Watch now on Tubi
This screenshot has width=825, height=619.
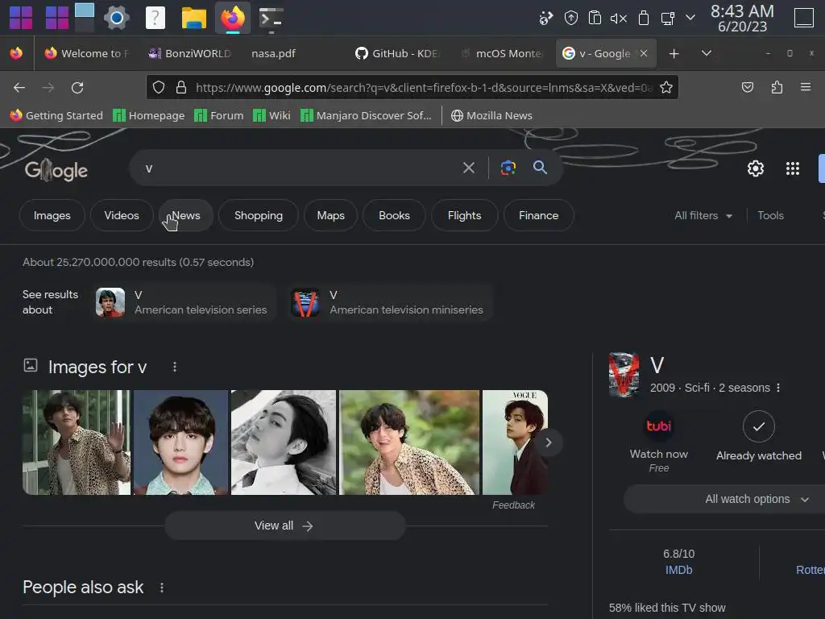click(659, 442)
